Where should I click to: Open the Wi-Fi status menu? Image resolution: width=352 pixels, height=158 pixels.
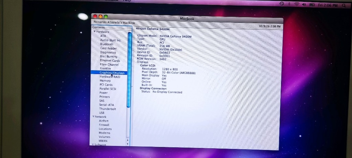coord(297,4)
